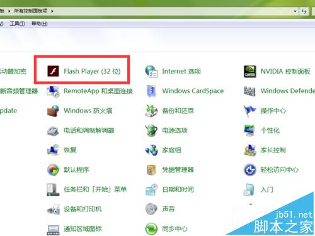315x236 pixels.
Task: Click the 默认程序 icon
Action: (x=53, y=170)
